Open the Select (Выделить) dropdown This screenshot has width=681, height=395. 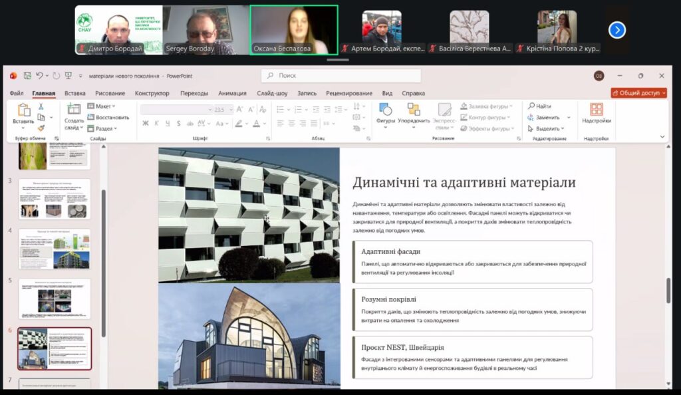[x=547, y=128]
